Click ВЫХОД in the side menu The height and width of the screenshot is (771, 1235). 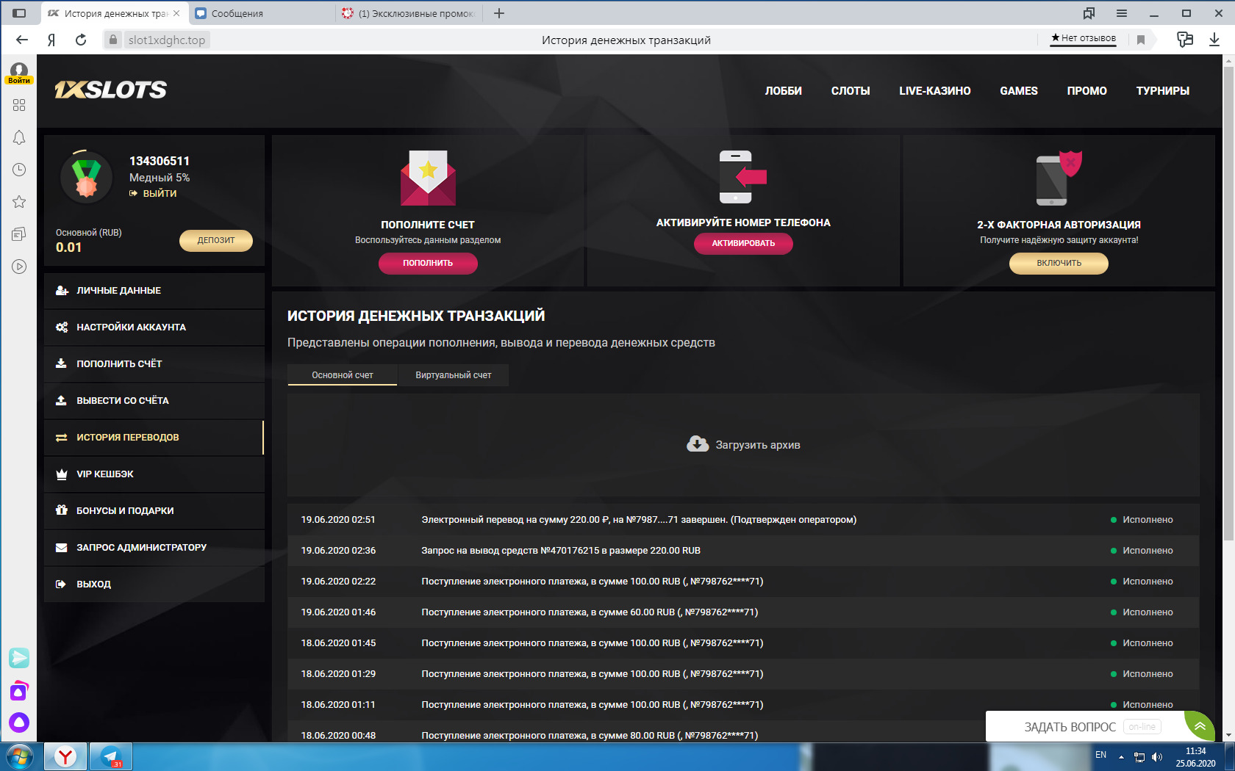[x=154, y=584]
